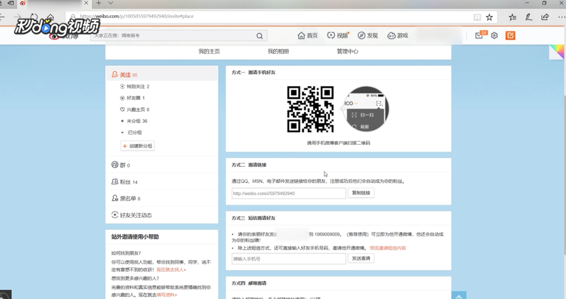
Task: Click the browser share icon
Action: (545, 17)
